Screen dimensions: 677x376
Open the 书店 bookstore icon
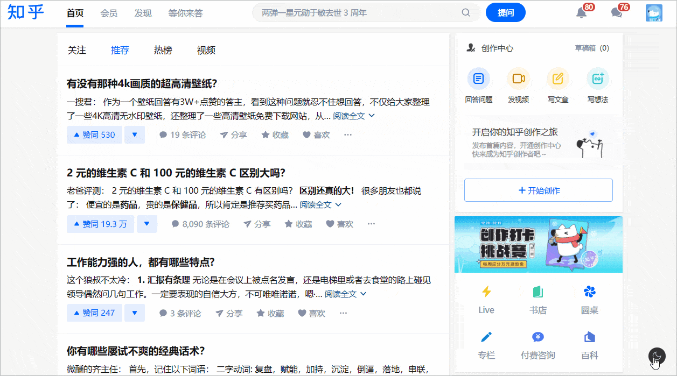tap(538, 292)
